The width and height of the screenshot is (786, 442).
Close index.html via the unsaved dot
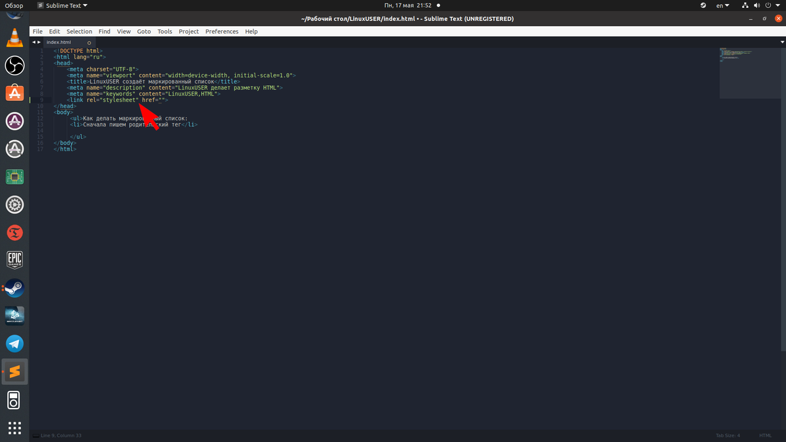pyautogui.click(x=89, y=43)
